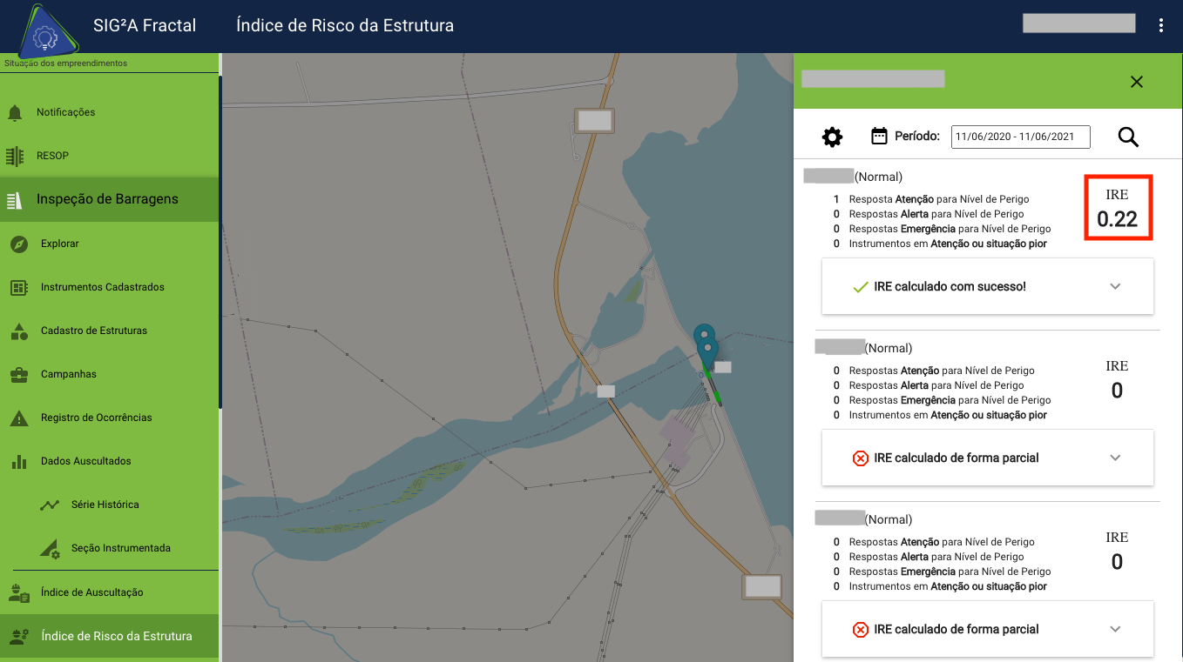
Task: Click the sidebar vertical scrollbar
Action: tap(220, 242)
